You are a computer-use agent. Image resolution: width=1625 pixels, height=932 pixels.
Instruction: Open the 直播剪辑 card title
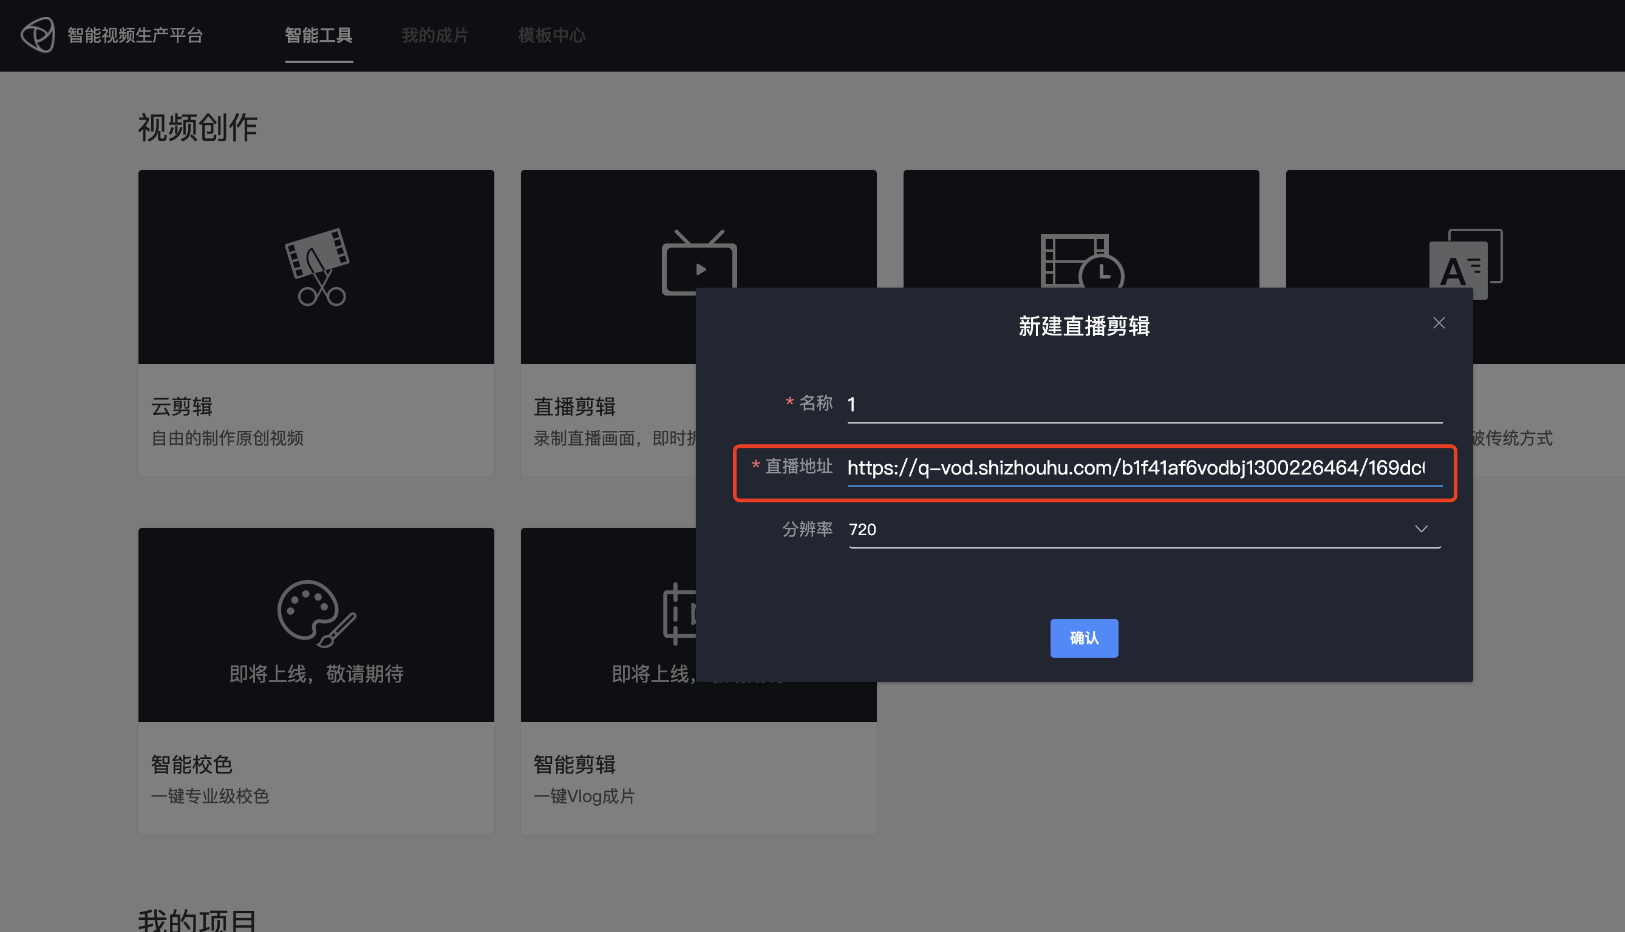[x=574, y=407]
